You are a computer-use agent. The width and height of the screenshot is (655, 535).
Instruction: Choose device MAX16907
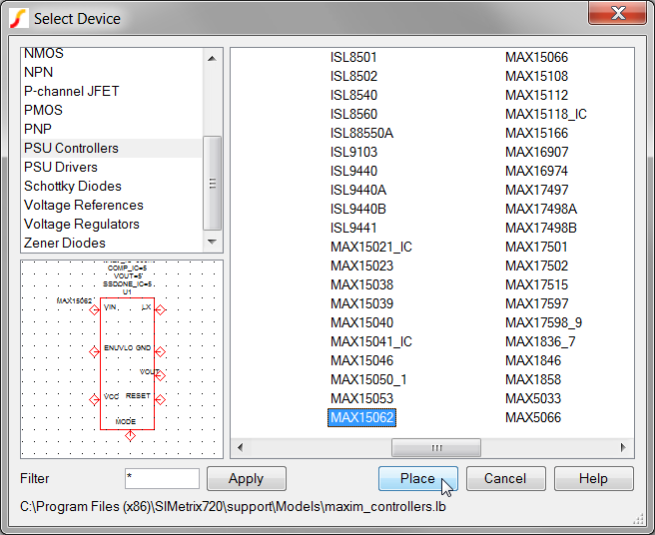click(x=537, y=152)
